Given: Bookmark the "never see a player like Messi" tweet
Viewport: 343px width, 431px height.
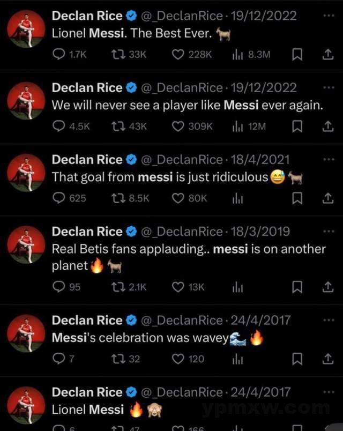Looking at the screenshot, I should point(300,126).
